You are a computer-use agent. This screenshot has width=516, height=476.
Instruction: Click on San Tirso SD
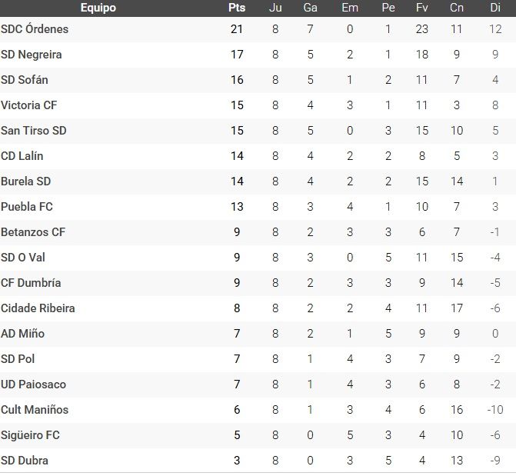tap(34, 131)
